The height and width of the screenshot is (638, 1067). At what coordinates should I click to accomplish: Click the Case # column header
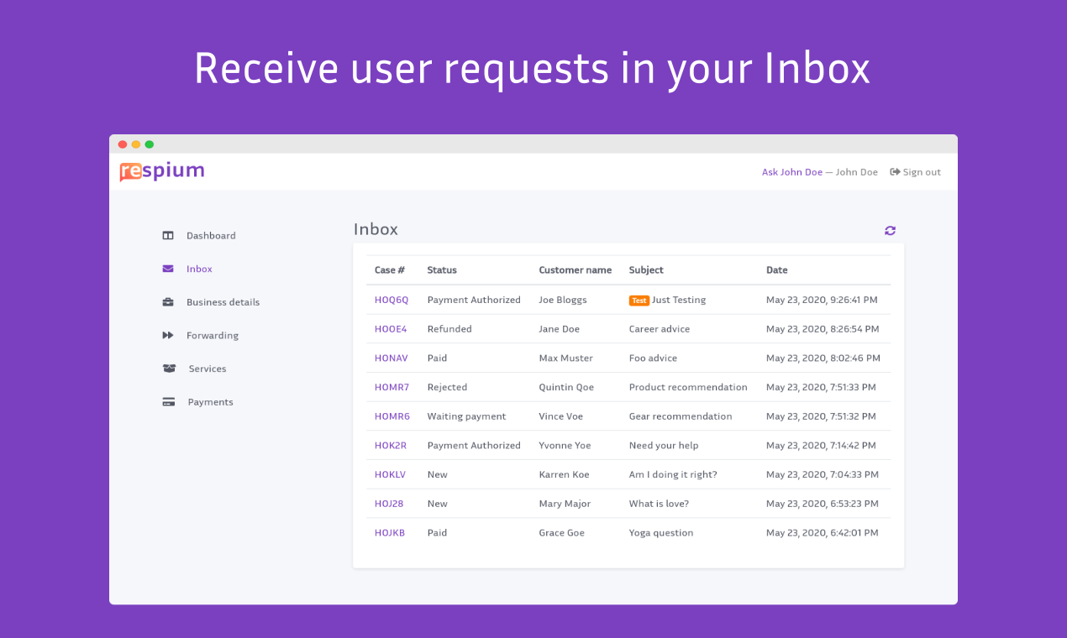pos(390,270)
